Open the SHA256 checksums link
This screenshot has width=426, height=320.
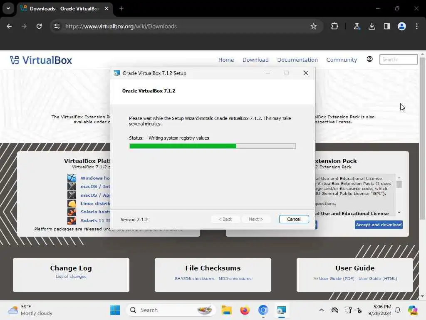click(195, 278)
